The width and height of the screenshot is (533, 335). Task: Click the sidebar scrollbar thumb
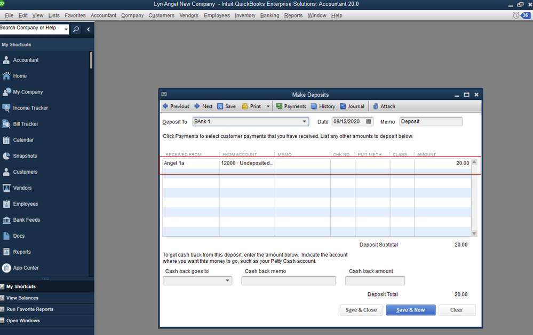pyautogui.click(x=91, y=60)
